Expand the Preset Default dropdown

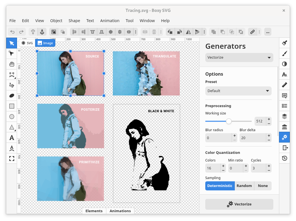click(238, 91)
